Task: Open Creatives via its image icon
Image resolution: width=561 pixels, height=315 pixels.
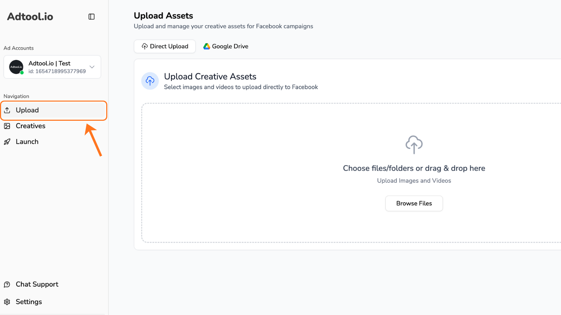Action: pyautogui.click(x=8, y=126)
